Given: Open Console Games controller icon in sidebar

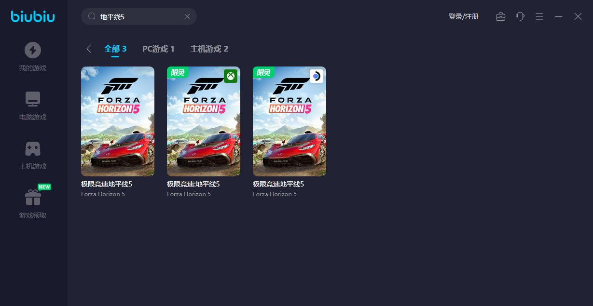Looking at the screenshot, I should (33, 148).
